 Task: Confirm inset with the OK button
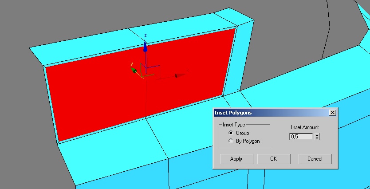[x=274, y=159]
